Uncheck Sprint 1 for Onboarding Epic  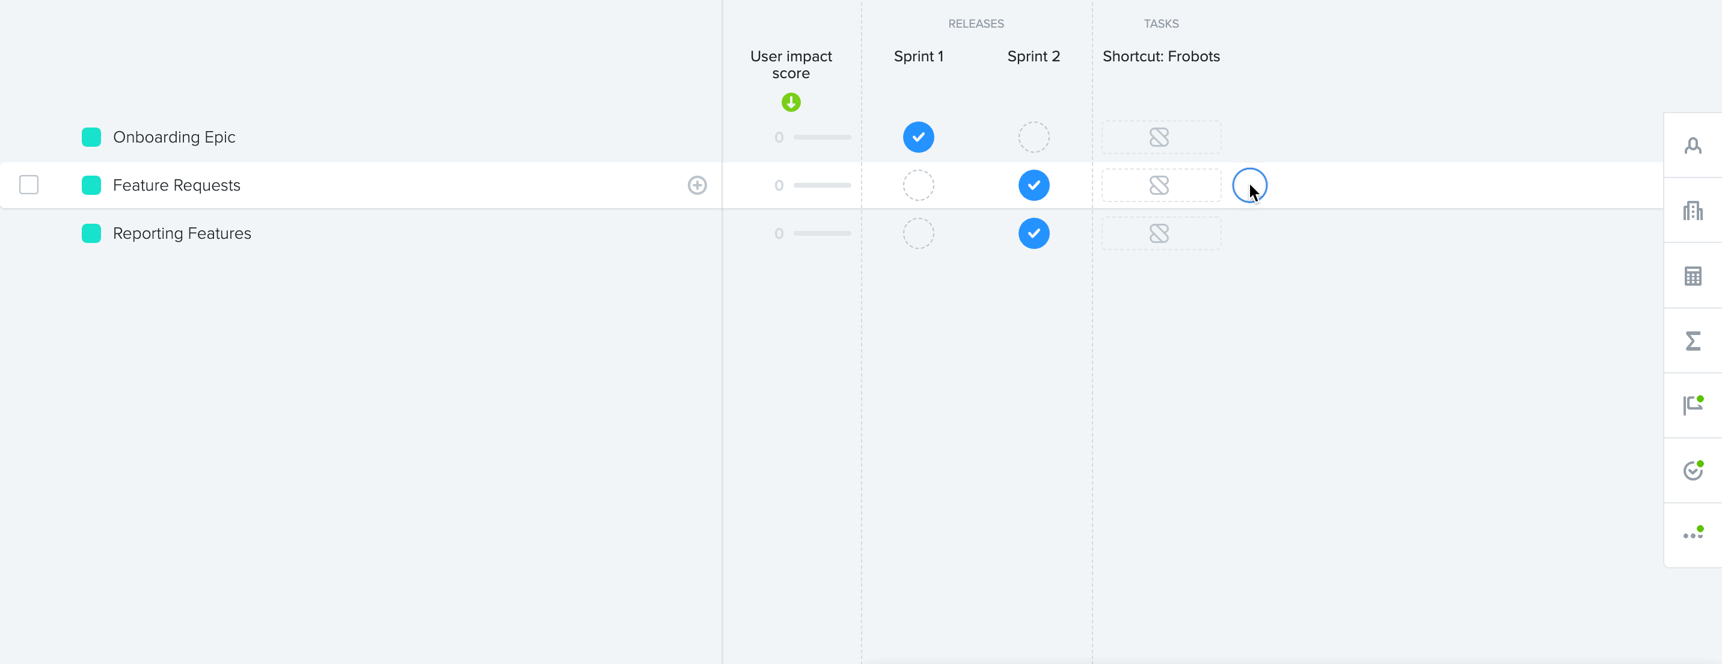pyautogui.click(x=919, y=137)
